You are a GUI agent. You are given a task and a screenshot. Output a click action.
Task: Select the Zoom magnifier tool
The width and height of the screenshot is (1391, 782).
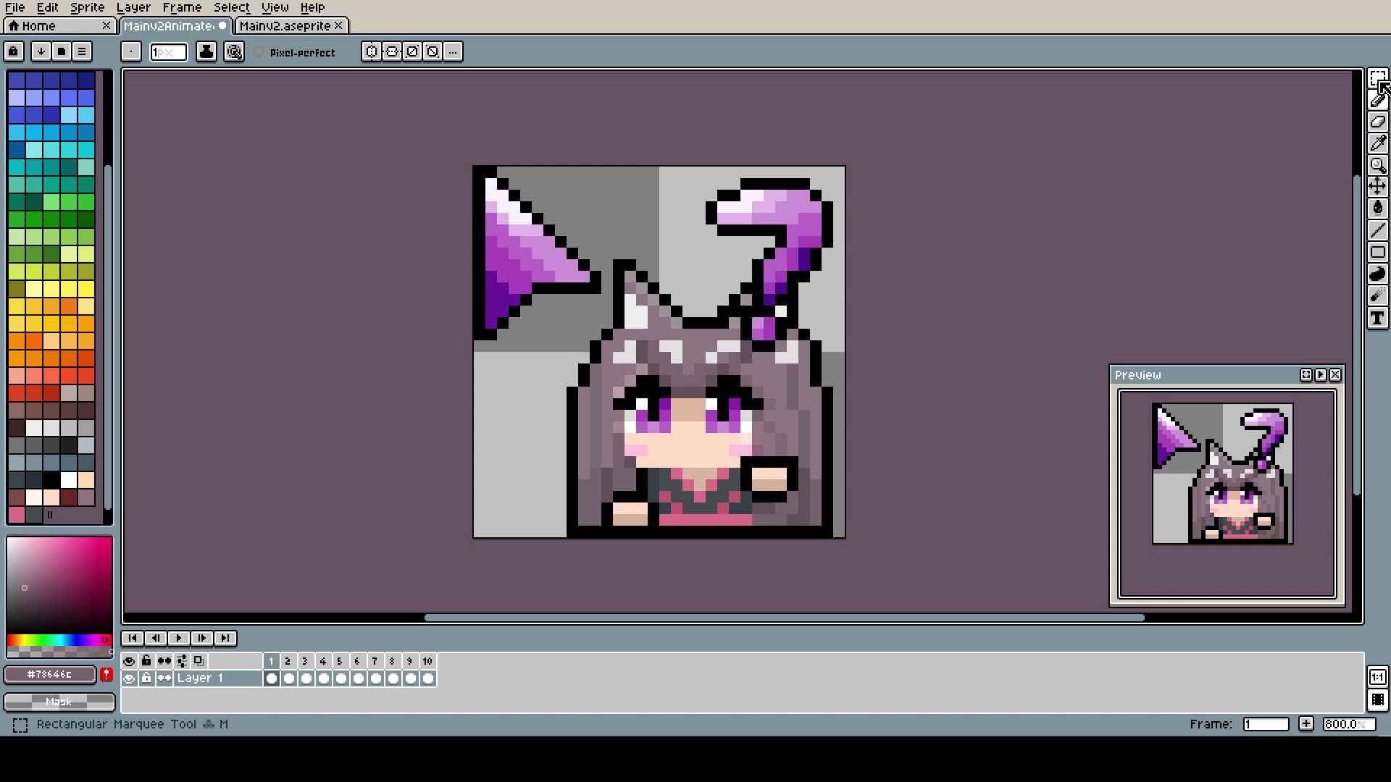pos(1377,165)
